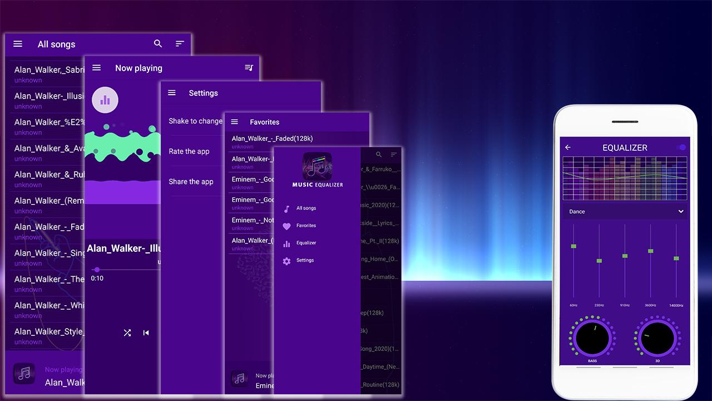Viewport: 712px width, 401px height.
Task: Click album art thumbnail in Favorites mini player
Action: pos(240,379)
